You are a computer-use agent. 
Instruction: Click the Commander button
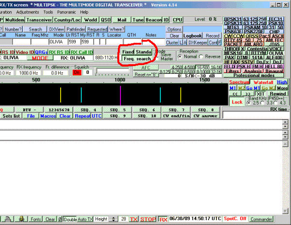click(261, 219)
